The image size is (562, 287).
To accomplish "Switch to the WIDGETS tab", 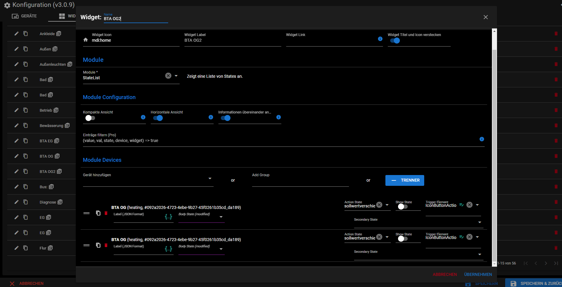I will pos(67,16).
